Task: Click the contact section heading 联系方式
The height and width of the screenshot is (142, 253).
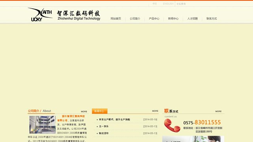Action: point(171,111)
